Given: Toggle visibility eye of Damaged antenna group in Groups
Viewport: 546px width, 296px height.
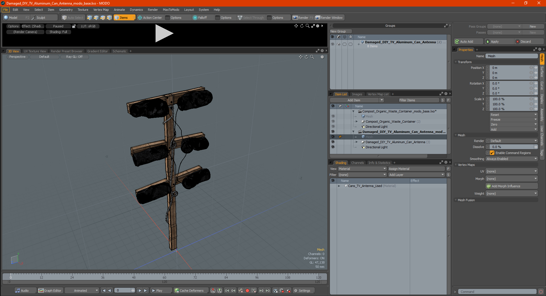Looking at the screenshot, I should 332,44.
